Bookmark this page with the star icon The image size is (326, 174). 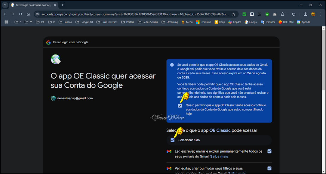[x=234, y=14]
